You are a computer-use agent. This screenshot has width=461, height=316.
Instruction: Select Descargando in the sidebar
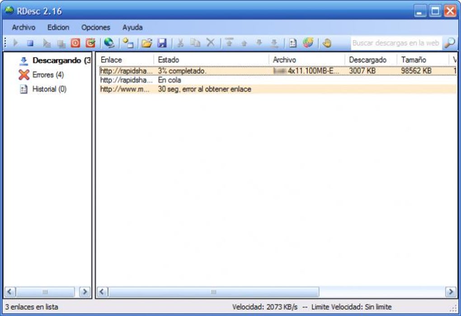(x=55, y=61)
